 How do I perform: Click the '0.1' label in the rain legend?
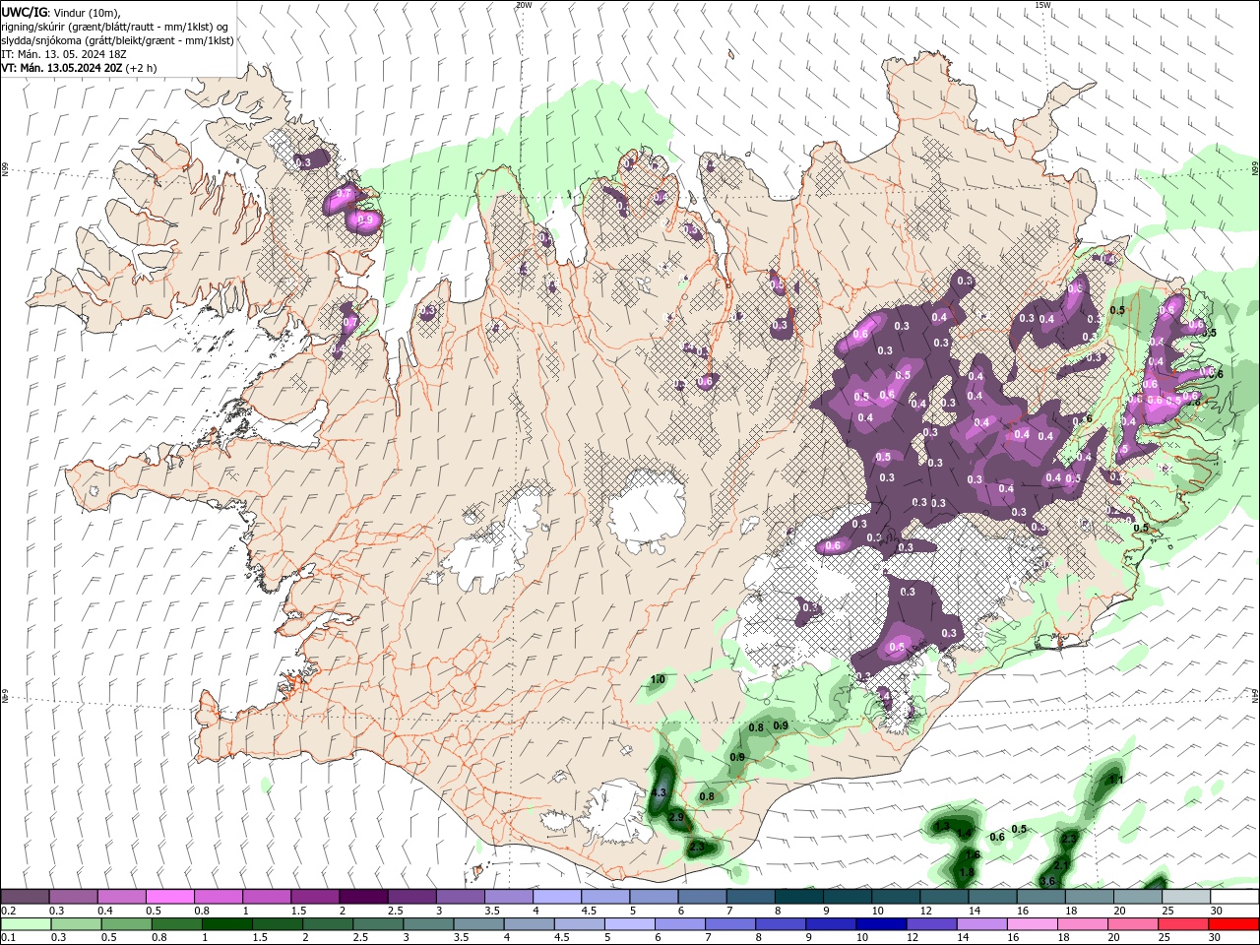click(x=8, y=938)
